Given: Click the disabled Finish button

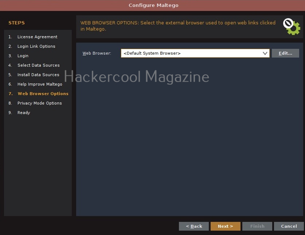Looking at the screenshot, I should 257,226.
